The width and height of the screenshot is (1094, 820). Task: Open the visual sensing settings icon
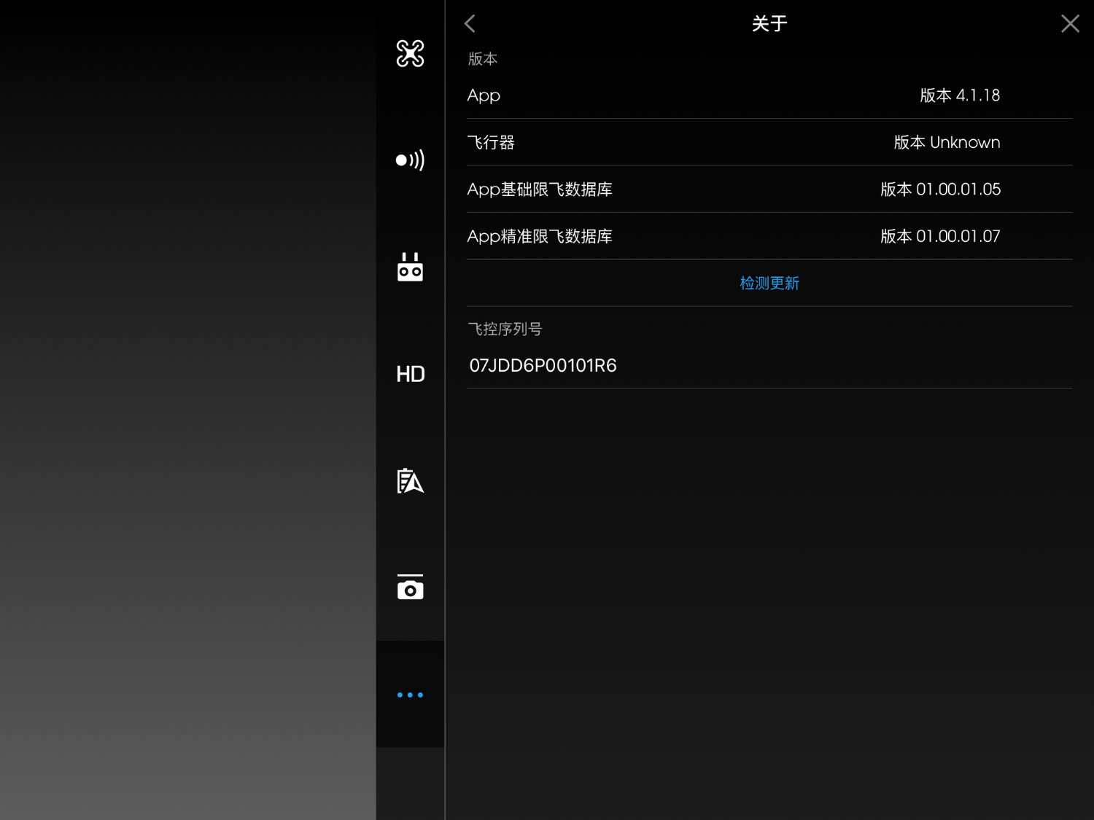coord(410,160)
